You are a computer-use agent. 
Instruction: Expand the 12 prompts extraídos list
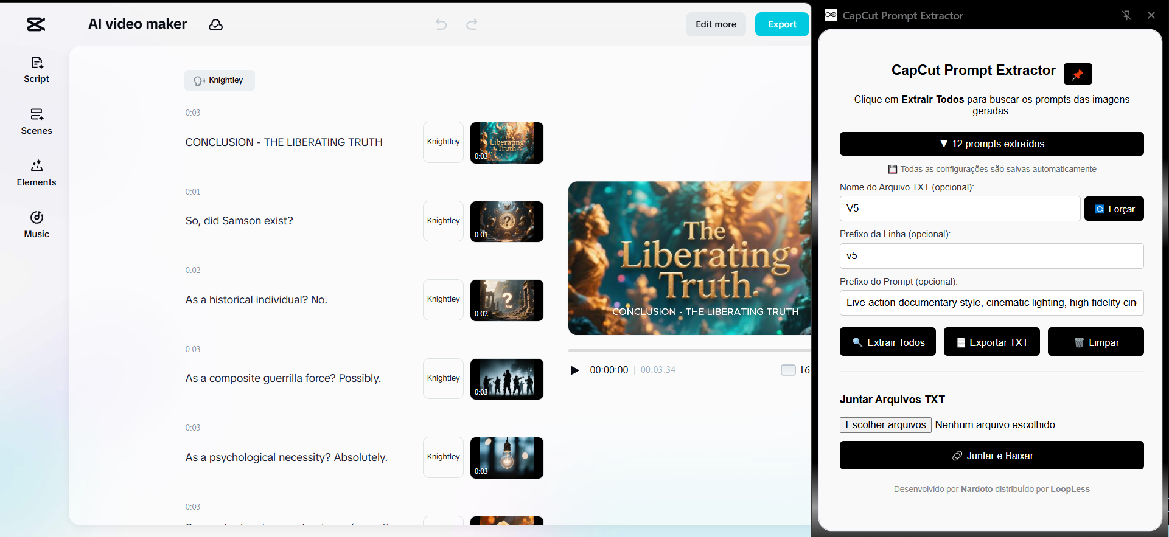[991, 144]
